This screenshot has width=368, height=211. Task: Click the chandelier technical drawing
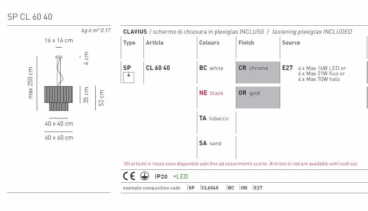58,84
